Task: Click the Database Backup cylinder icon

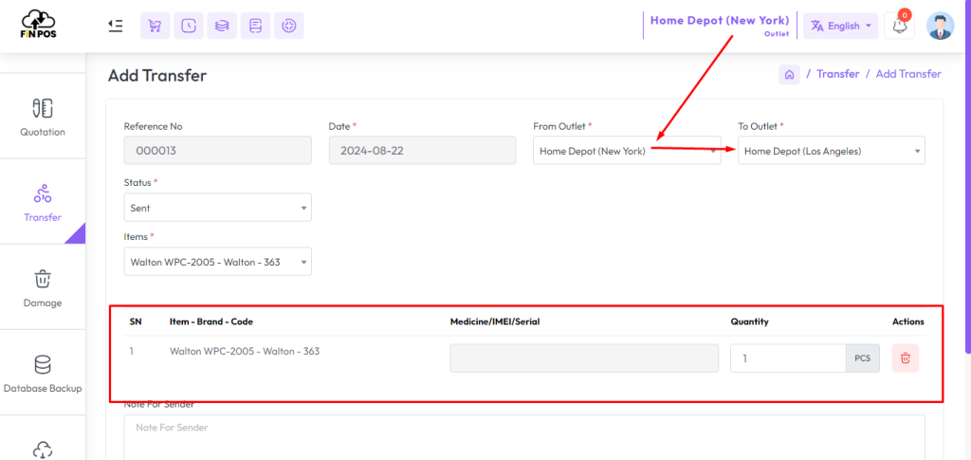Action: [x=42, y=364]
